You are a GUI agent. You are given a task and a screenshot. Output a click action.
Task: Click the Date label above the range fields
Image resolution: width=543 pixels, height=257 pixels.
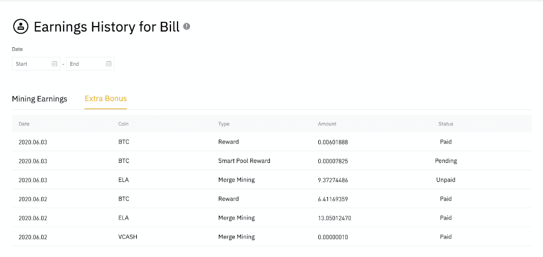pyautogui.click(x=17, y=49)
